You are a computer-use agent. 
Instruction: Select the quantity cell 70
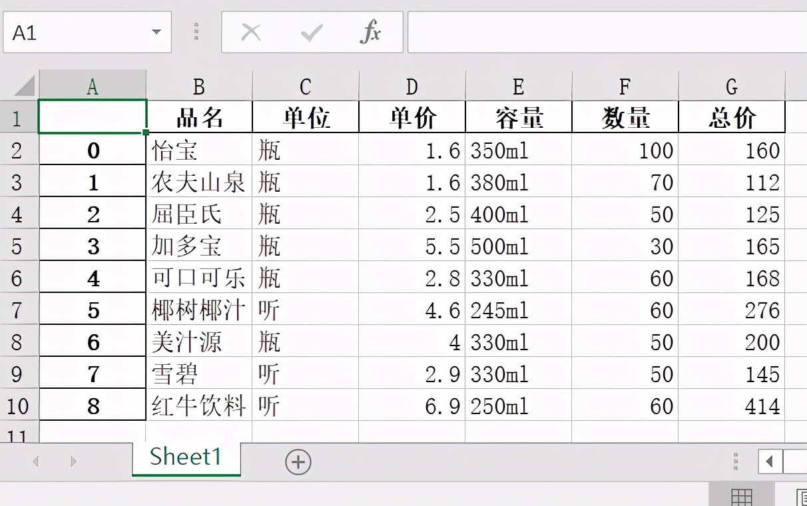625,182
